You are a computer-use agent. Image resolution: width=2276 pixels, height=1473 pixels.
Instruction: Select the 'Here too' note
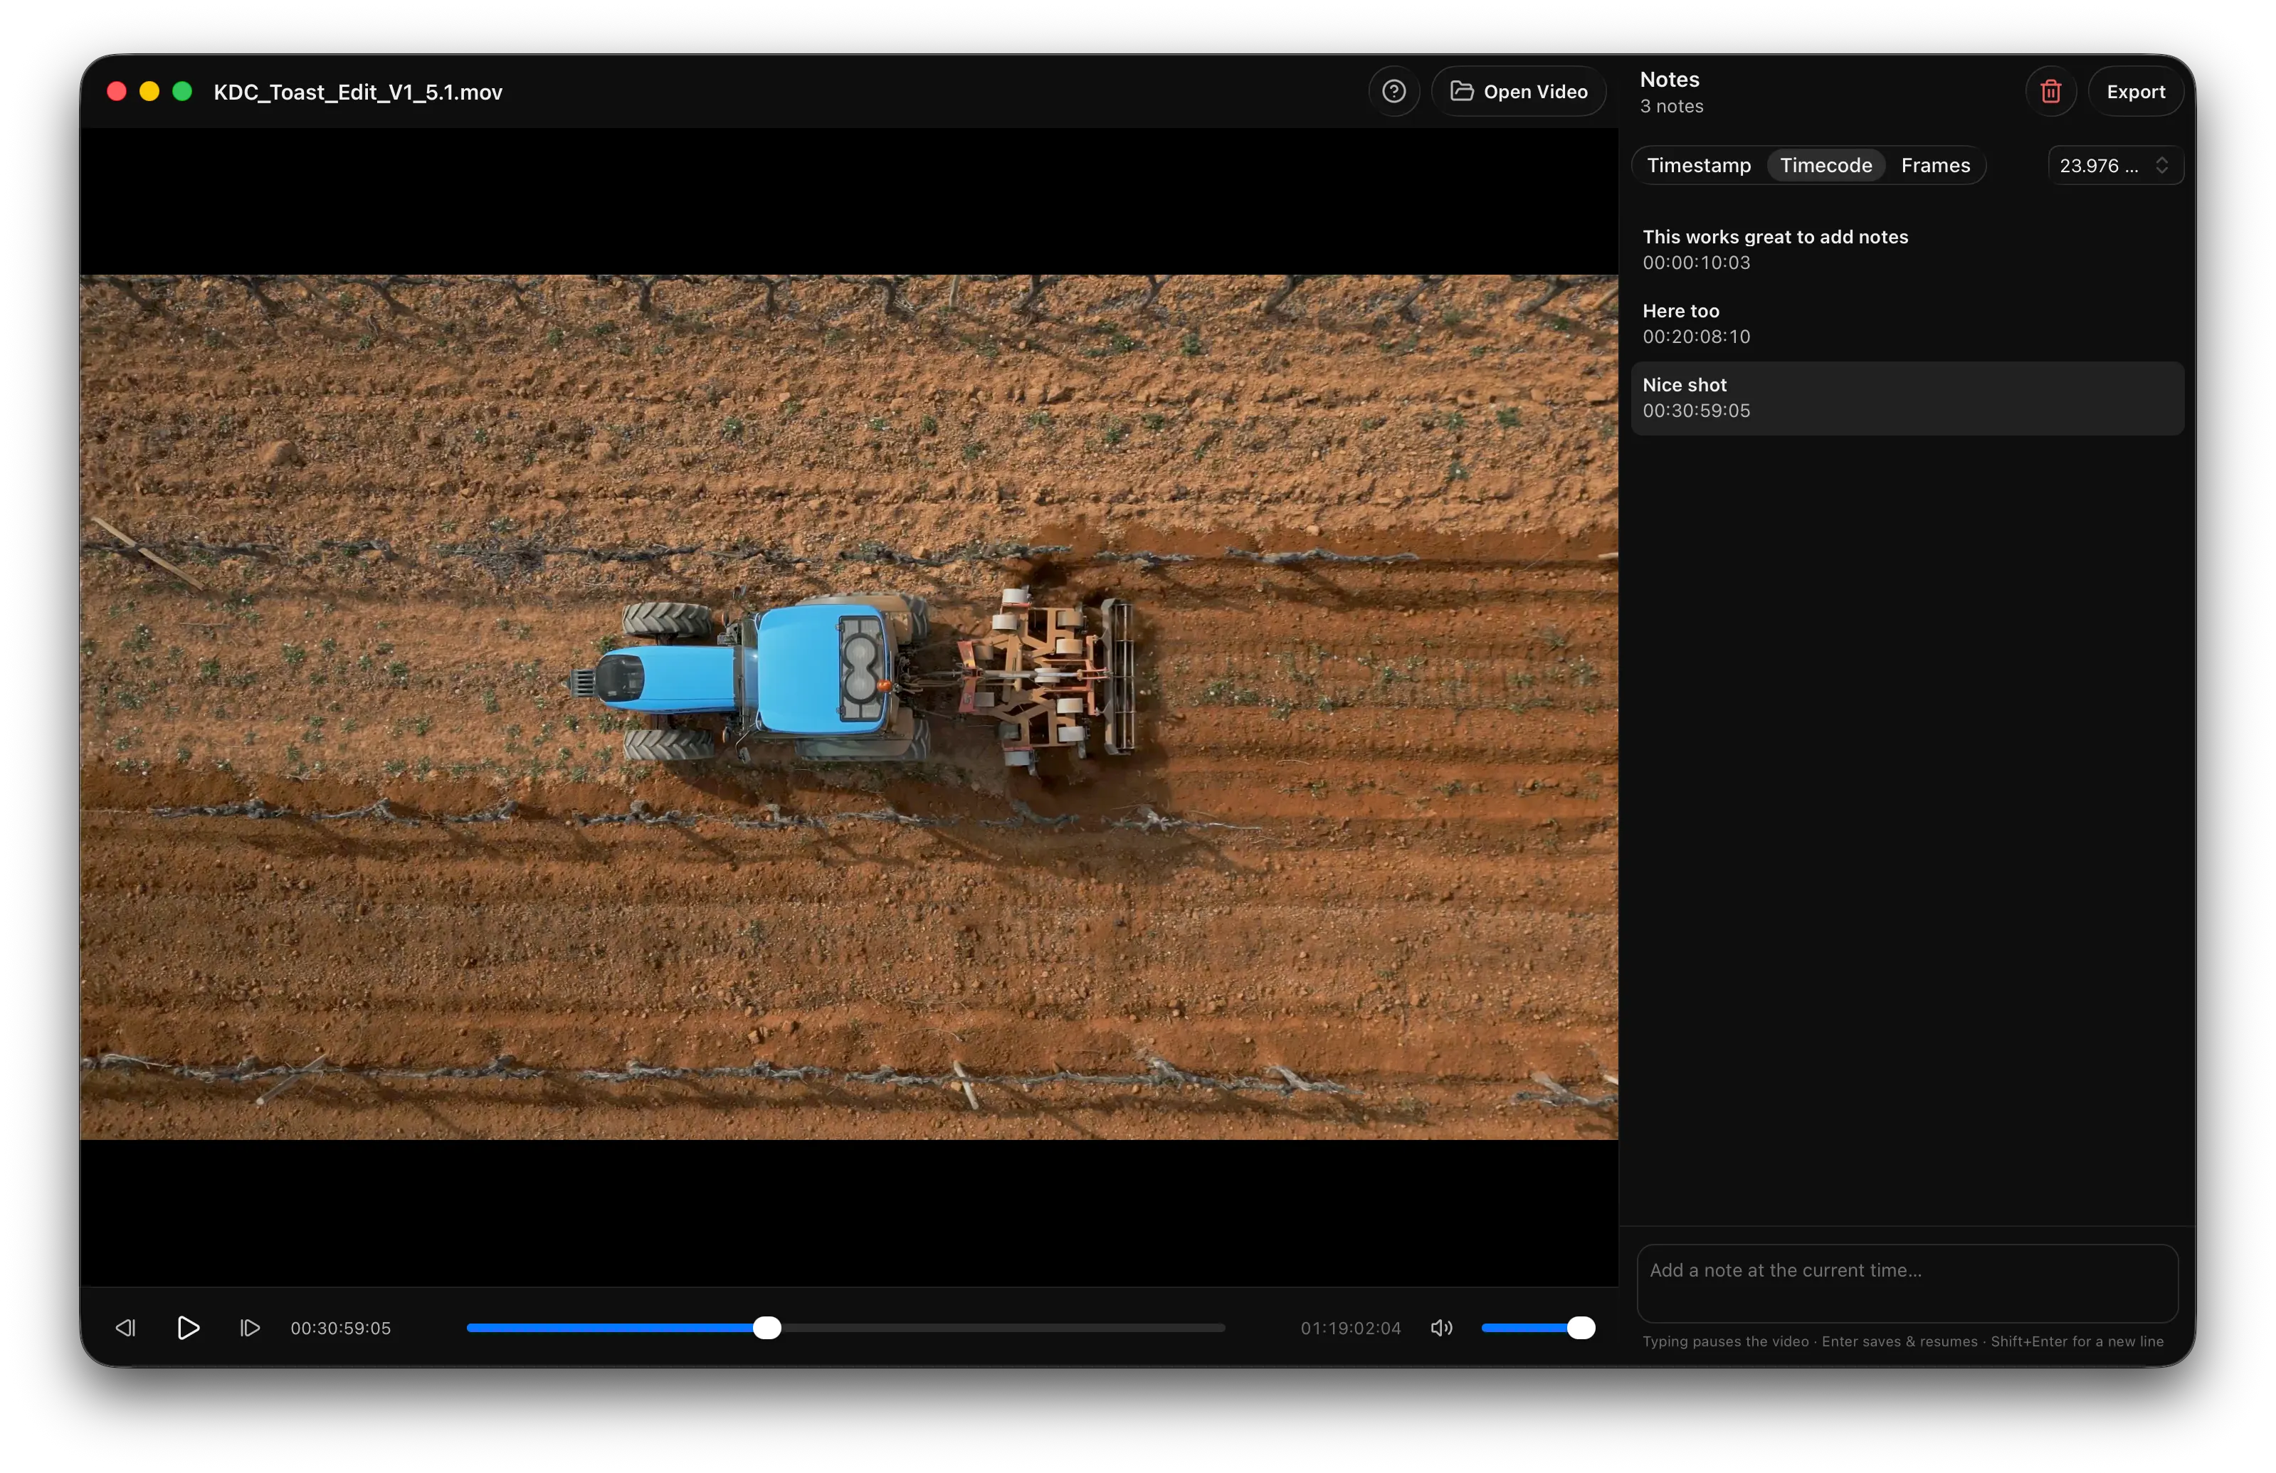1907,323
